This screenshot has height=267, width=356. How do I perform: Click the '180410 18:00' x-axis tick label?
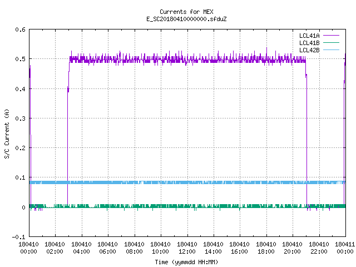click(x=266, y=248)
